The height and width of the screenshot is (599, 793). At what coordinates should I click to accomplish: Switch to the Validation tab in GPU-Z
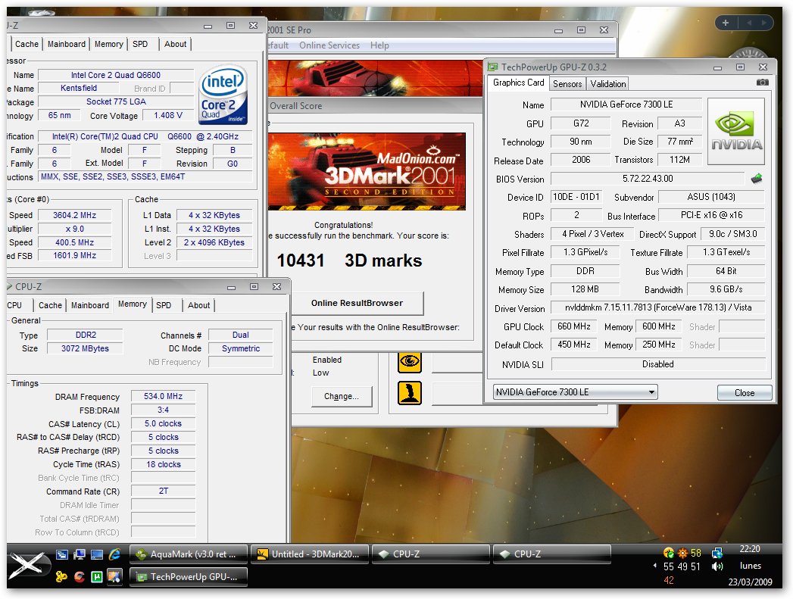(607, 84)
